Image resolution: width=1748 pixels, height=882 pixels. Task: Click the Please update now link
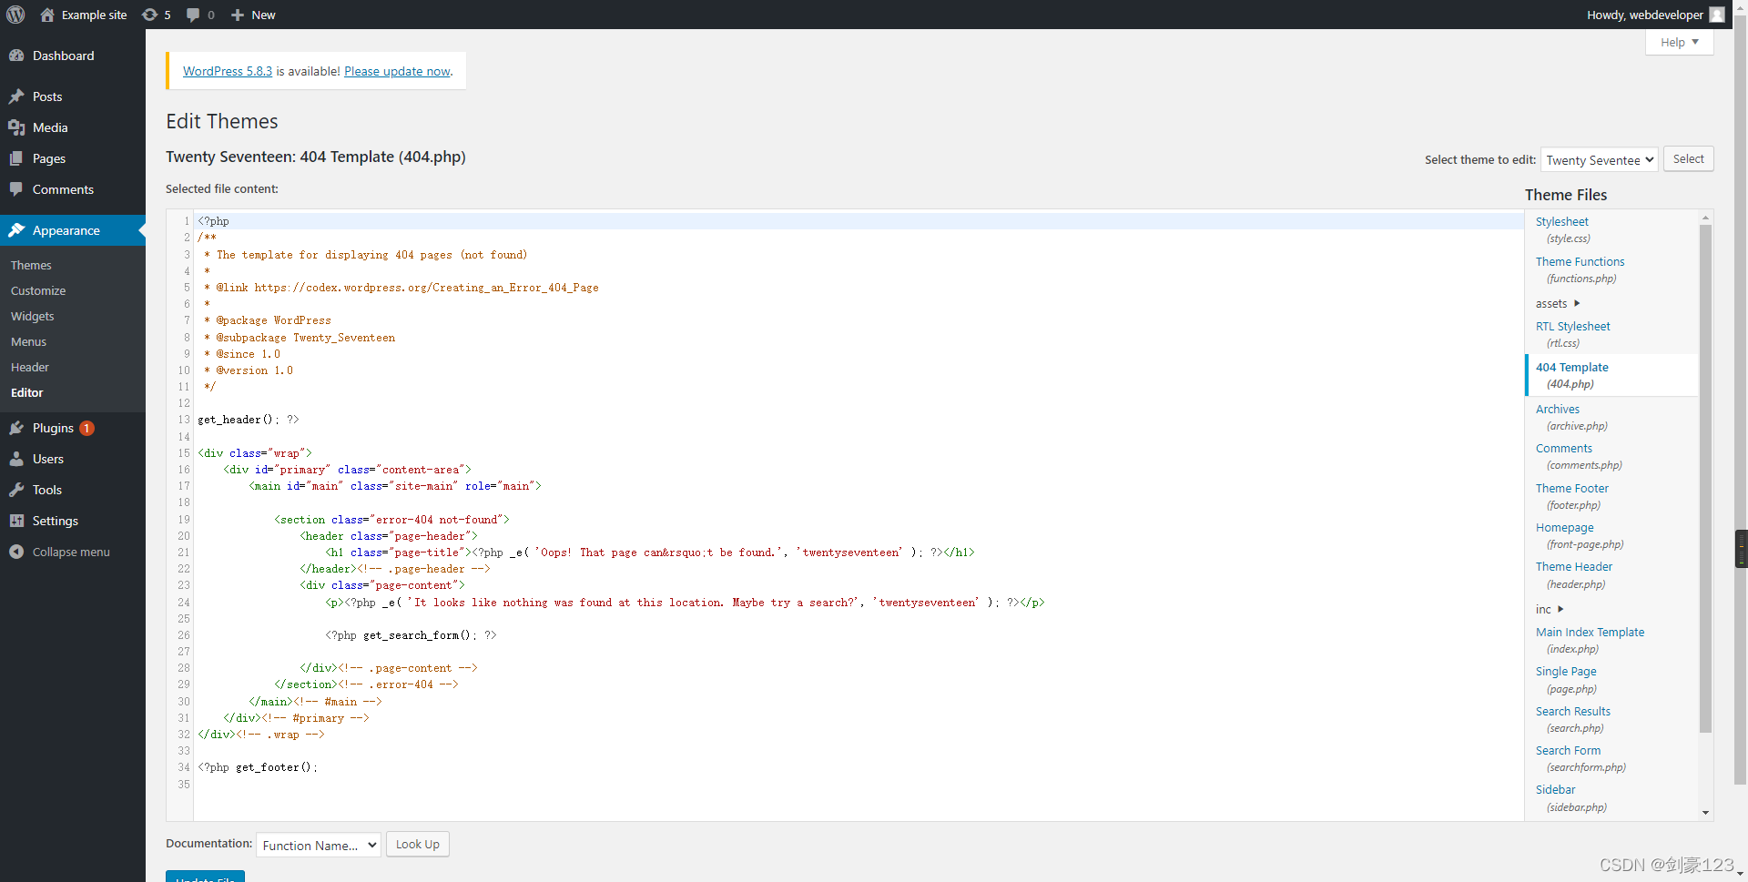tap(397, 71)
